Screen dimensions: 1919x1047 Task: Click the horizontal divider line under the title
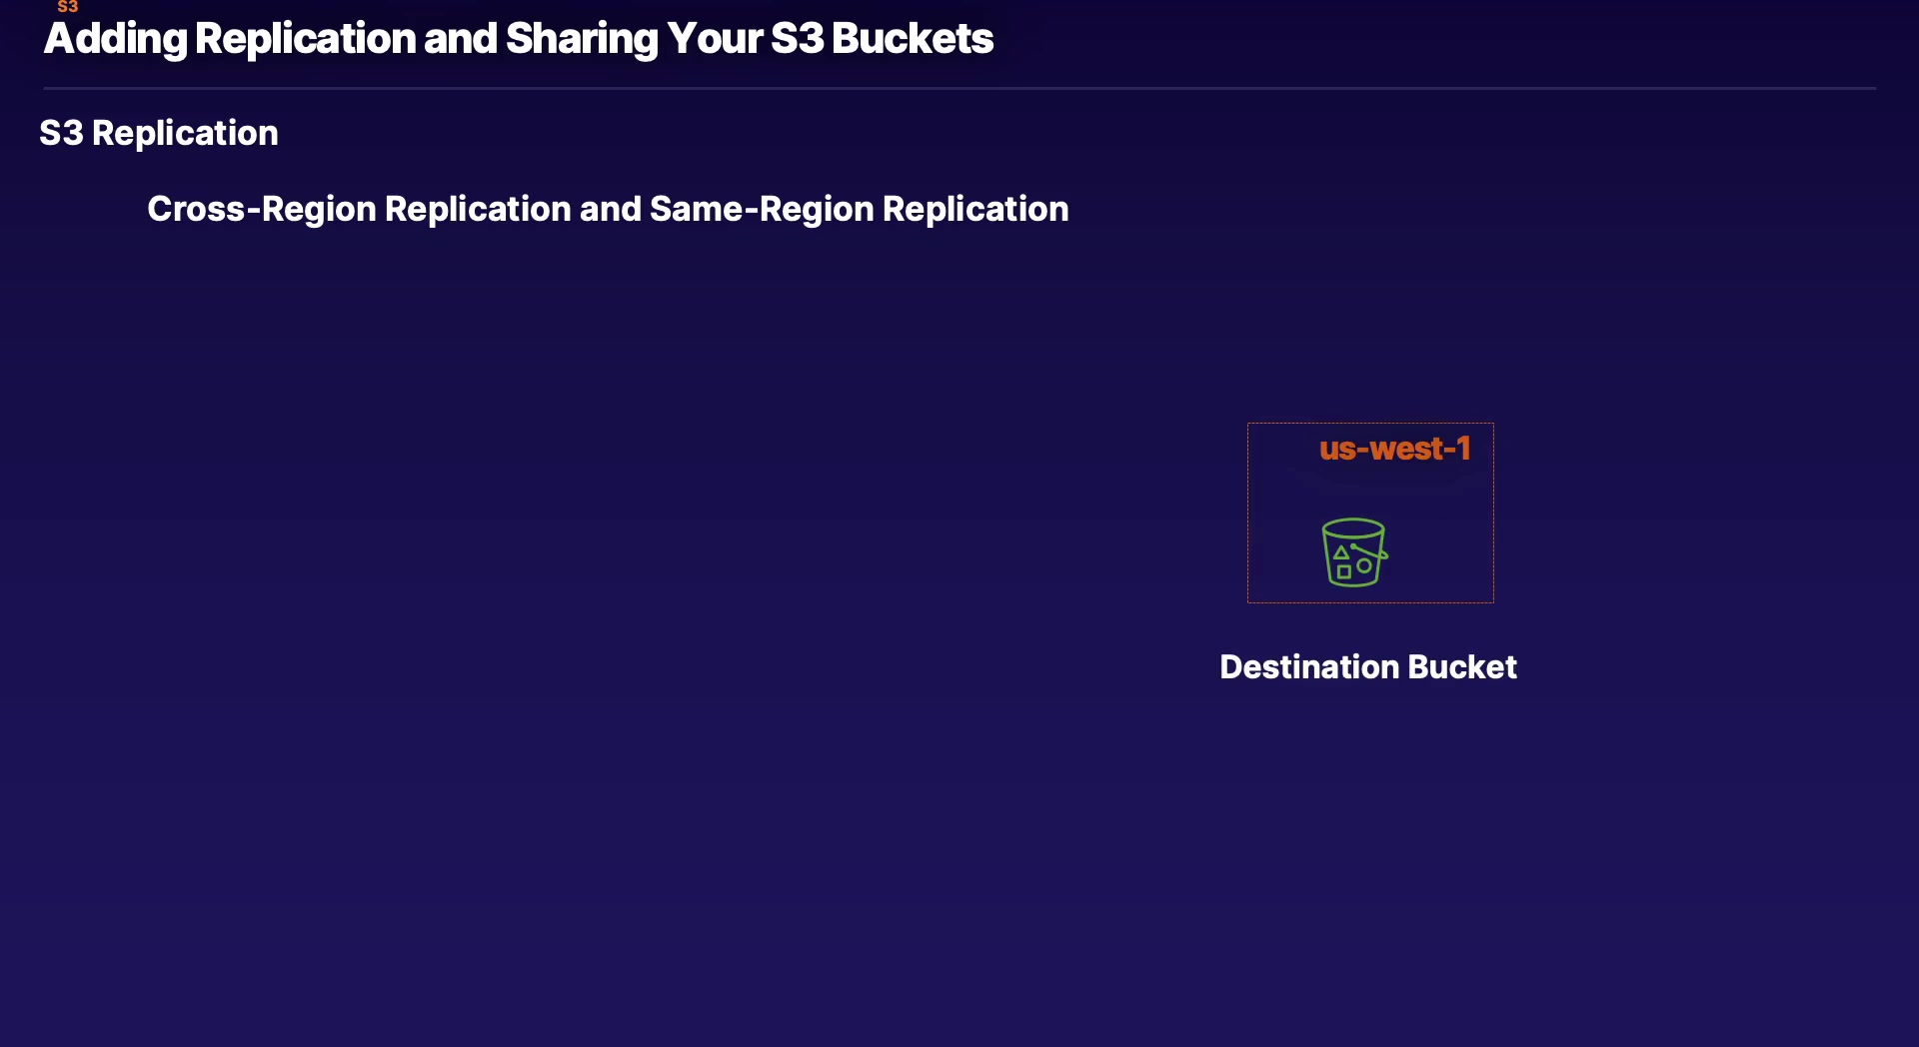tap(959, 89)
